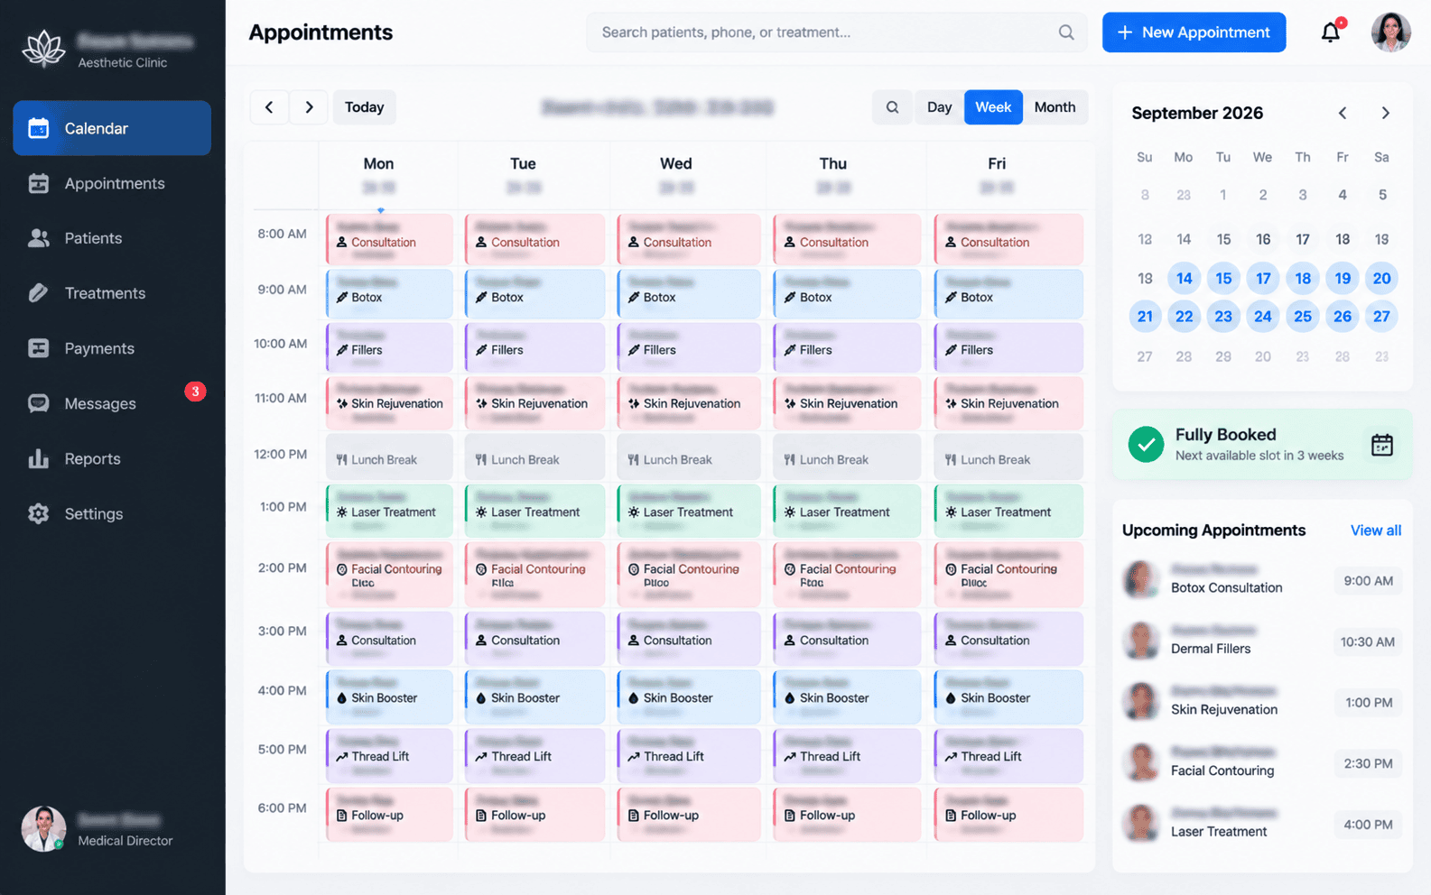Image resolution: width=1431 pixels, height=895 pixels.
Task: Open the upcoming Facial Contouring at 2:30 PM
Action: (1262, 763)
